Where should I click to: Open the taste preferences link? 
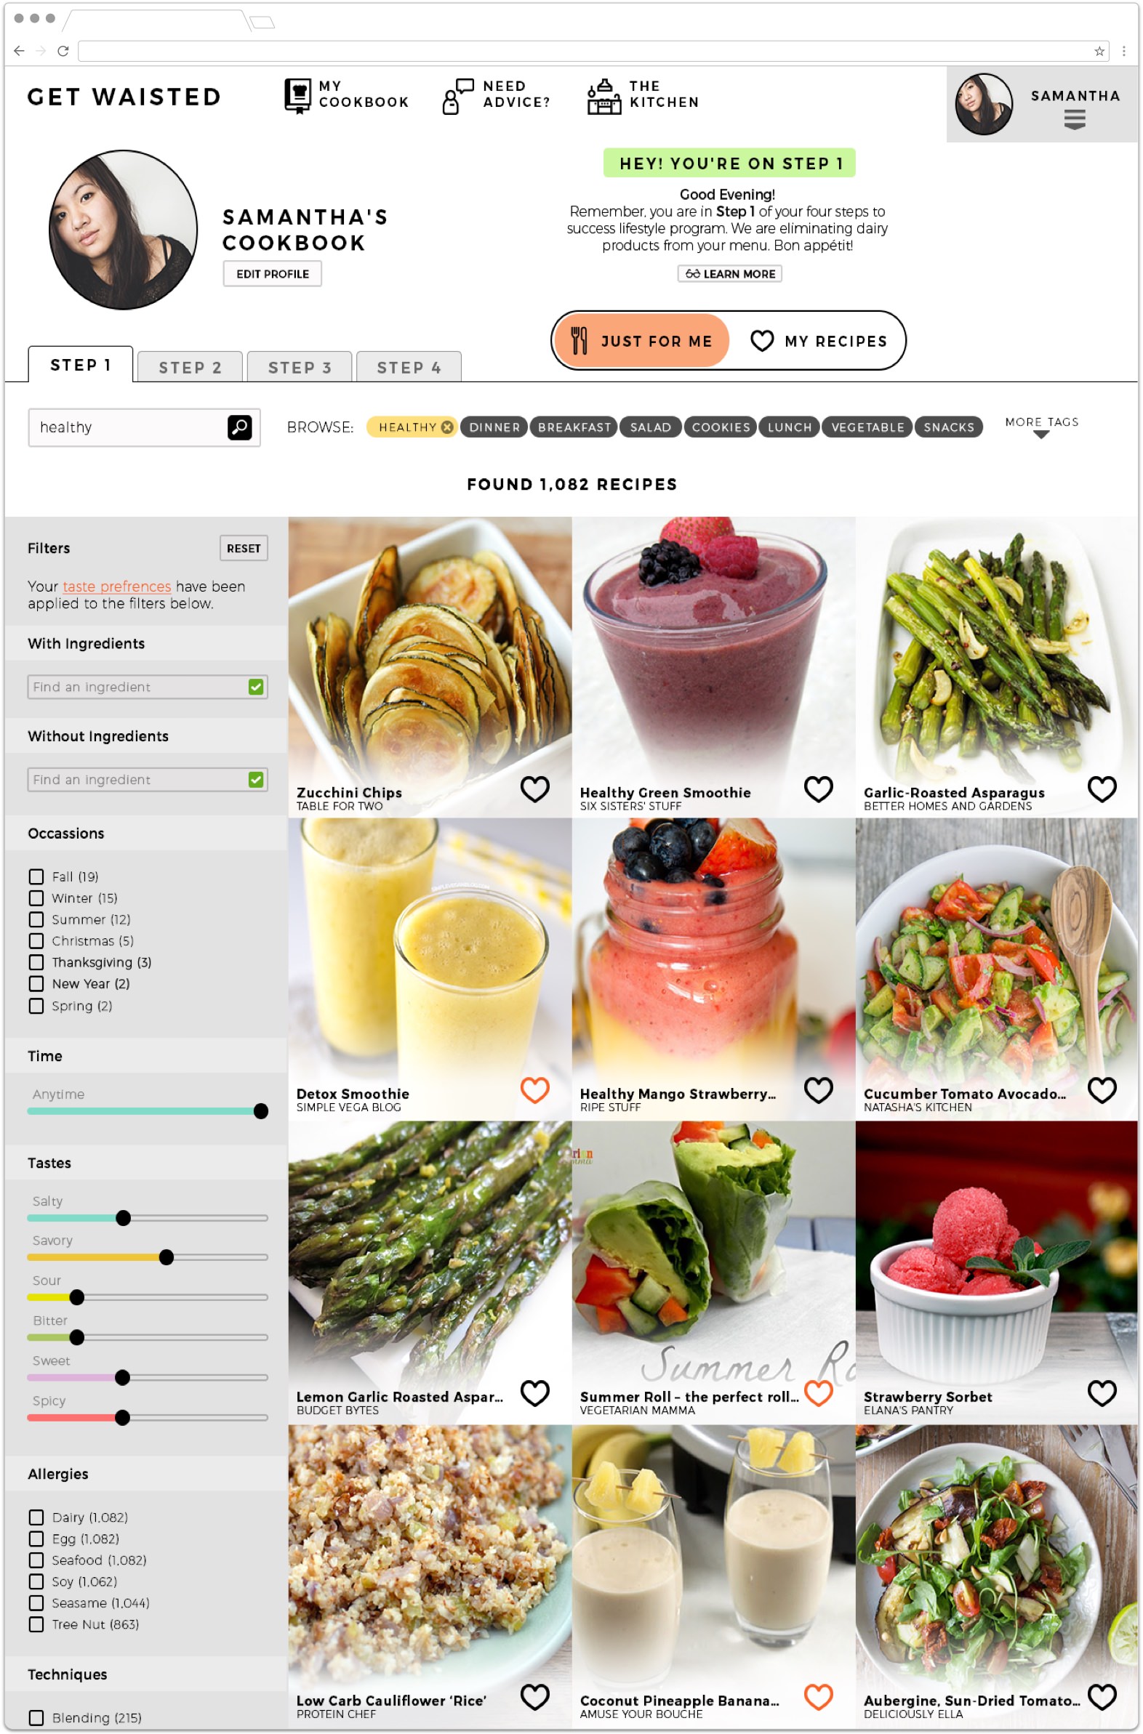pos(116,586)
